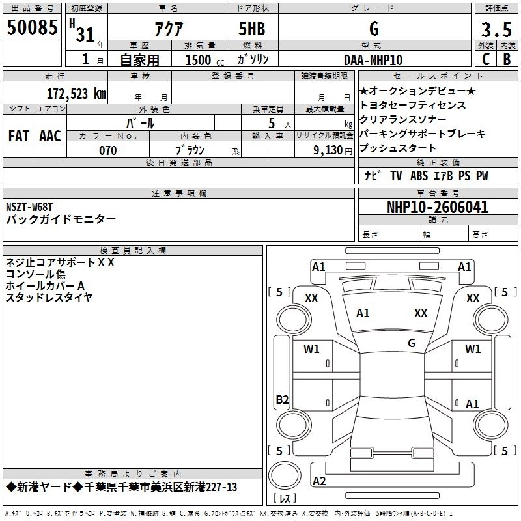Click the ABS equipment label
Viewport: 521px width, 521px height.
click(419, 176)
